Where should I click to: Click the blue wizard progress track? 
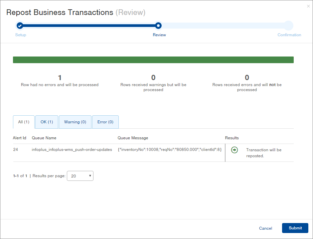(89, 26)
